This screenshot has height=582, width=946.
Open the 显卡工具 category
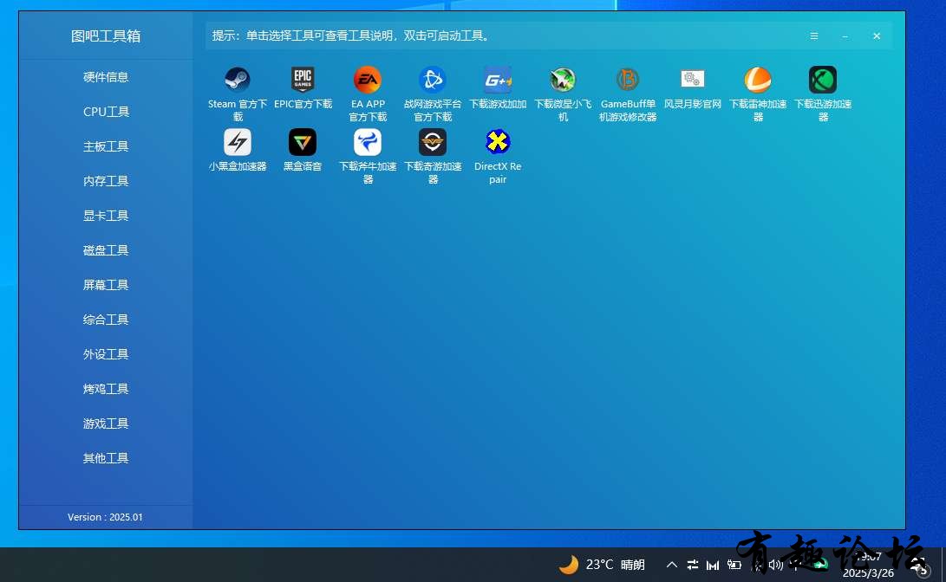(x=106, y=216)
